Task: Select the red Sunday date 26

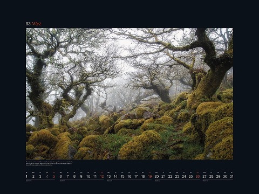Action: tap(197, 176)
